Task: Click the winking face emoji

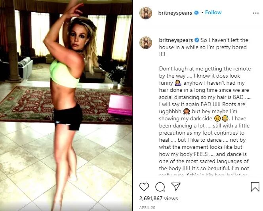Action: [217, 119]
